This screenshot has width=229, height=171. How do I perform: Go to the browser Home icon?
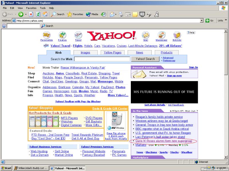(45, 14)
